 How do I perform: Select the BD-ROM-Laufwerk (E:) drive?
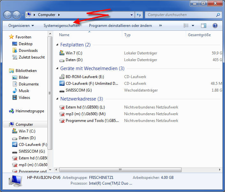click(85, 77)
